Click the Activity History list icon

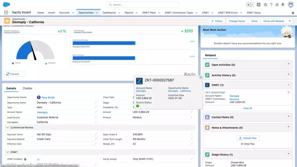207,75
